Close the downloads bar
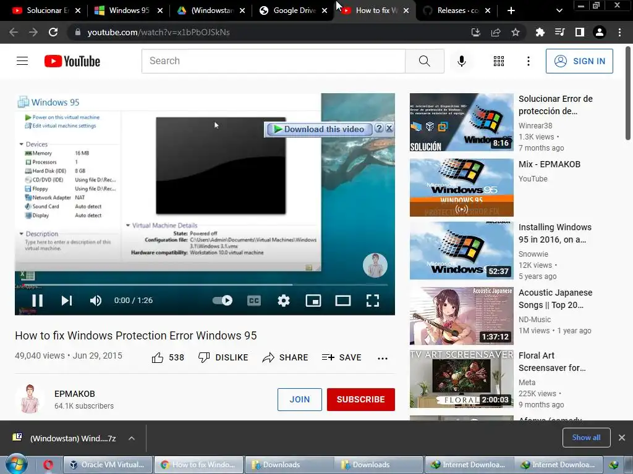The width and height of the screenshot is (633, 474). [622, 438]
